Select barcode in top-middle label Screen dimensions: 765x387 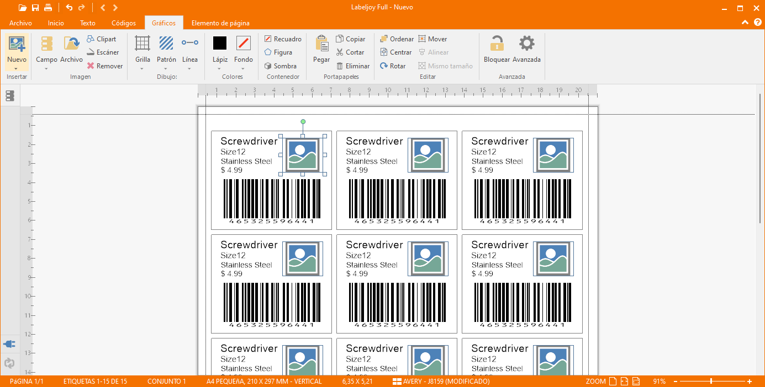click(x=397, y=202)
